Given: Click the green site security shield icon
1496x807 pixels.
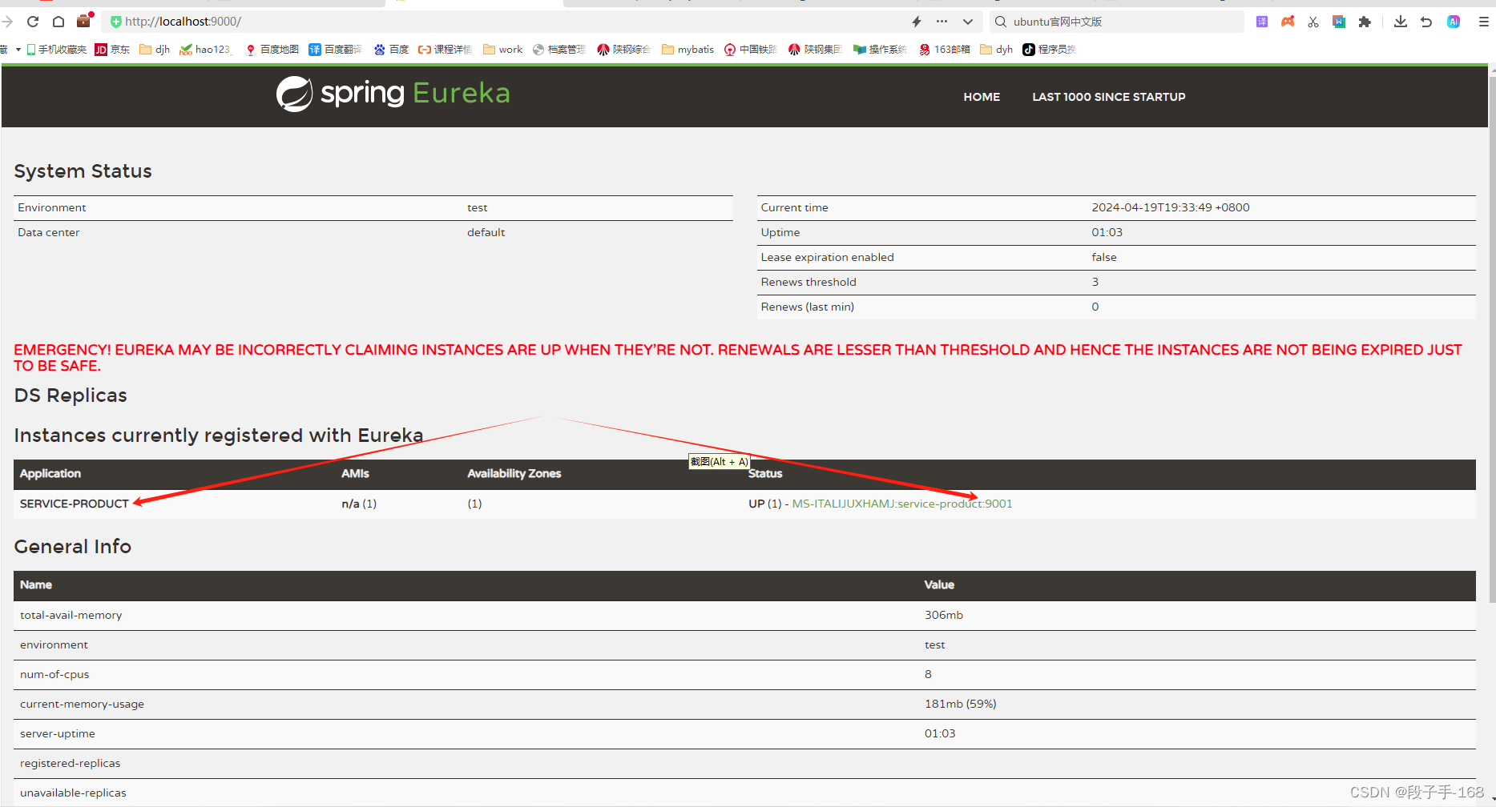Looking at the screenshot, I should tap(116, 22).
